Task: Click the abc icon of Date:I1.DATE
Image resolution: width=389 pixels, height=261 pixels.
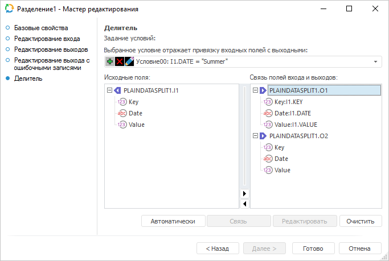Action: (x=268, y=113)
